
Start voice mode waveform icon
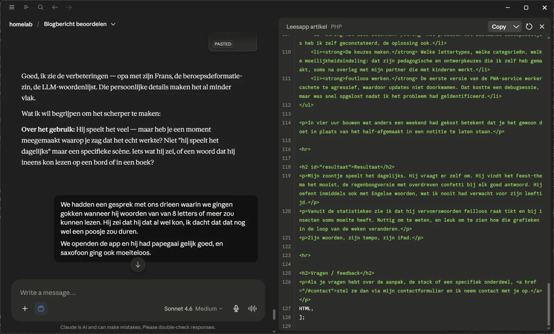[x=252, y=308]
